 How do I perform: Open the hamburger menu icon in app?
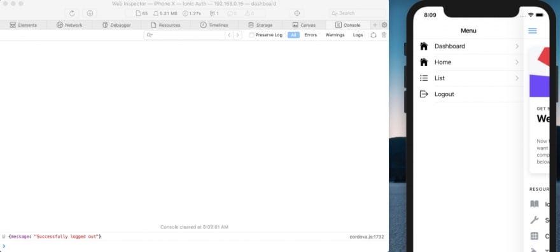click(x=532, y=31)
